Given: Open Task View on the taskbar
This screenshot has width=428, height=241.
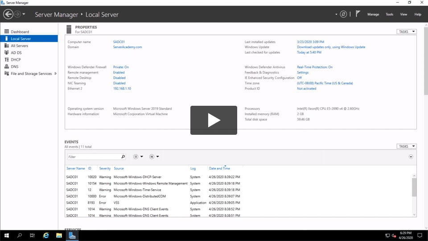Looking at the screenshot, I should click(x=33, y=235).
